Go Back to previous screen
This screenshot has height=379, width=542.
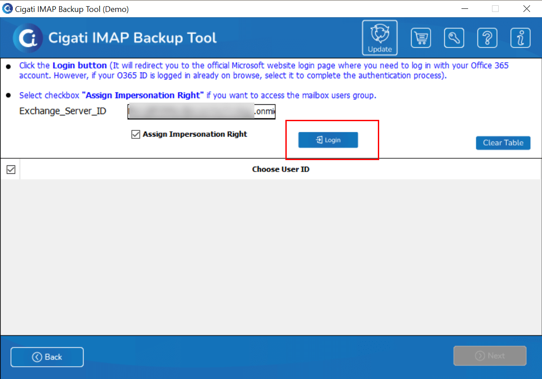(47, 357)
